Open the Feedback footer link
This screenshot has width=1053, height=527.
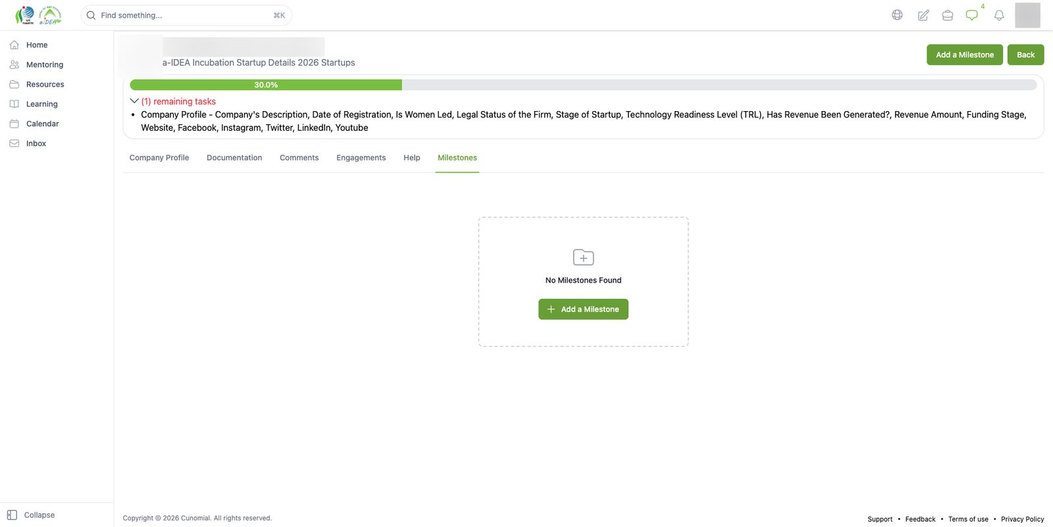tap(920, 519)
